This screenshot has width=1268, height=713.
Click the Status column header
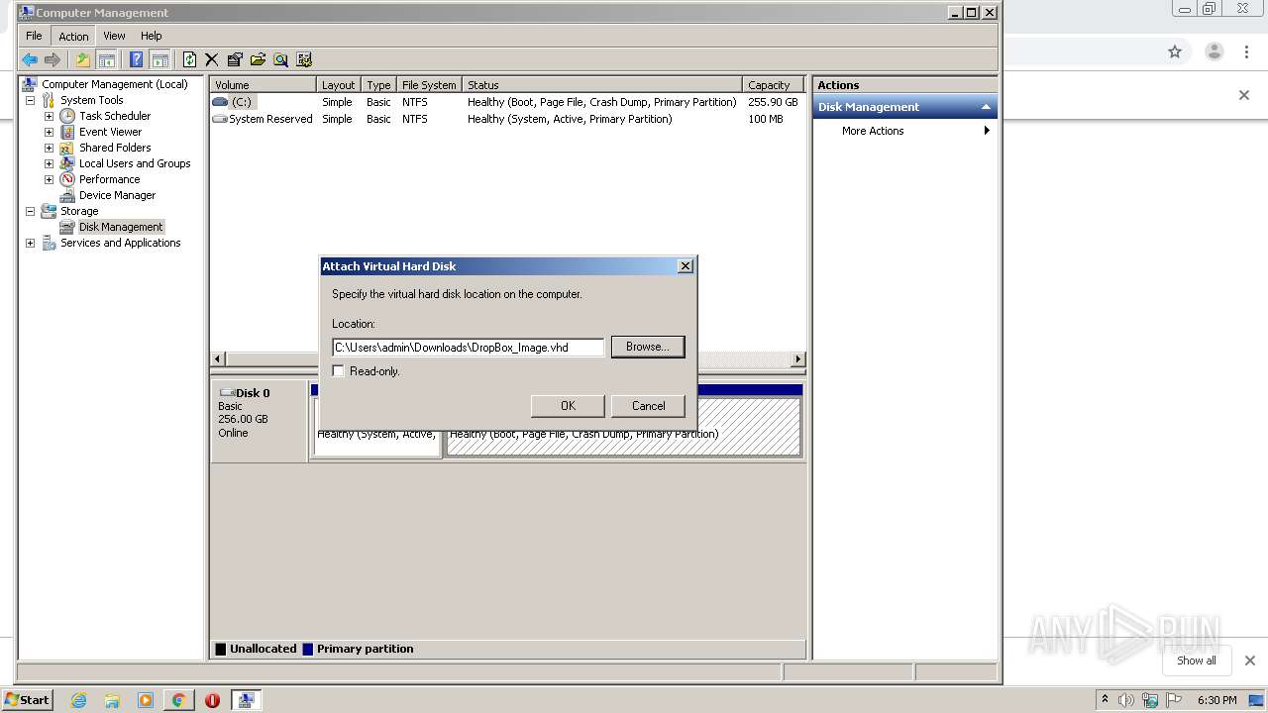point(602,85)
